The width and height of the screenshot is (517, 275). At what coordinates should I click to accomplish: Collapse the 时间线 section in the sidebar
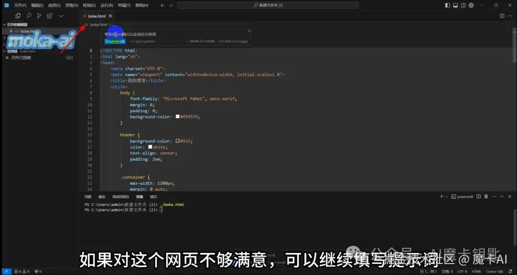point(4,51)
